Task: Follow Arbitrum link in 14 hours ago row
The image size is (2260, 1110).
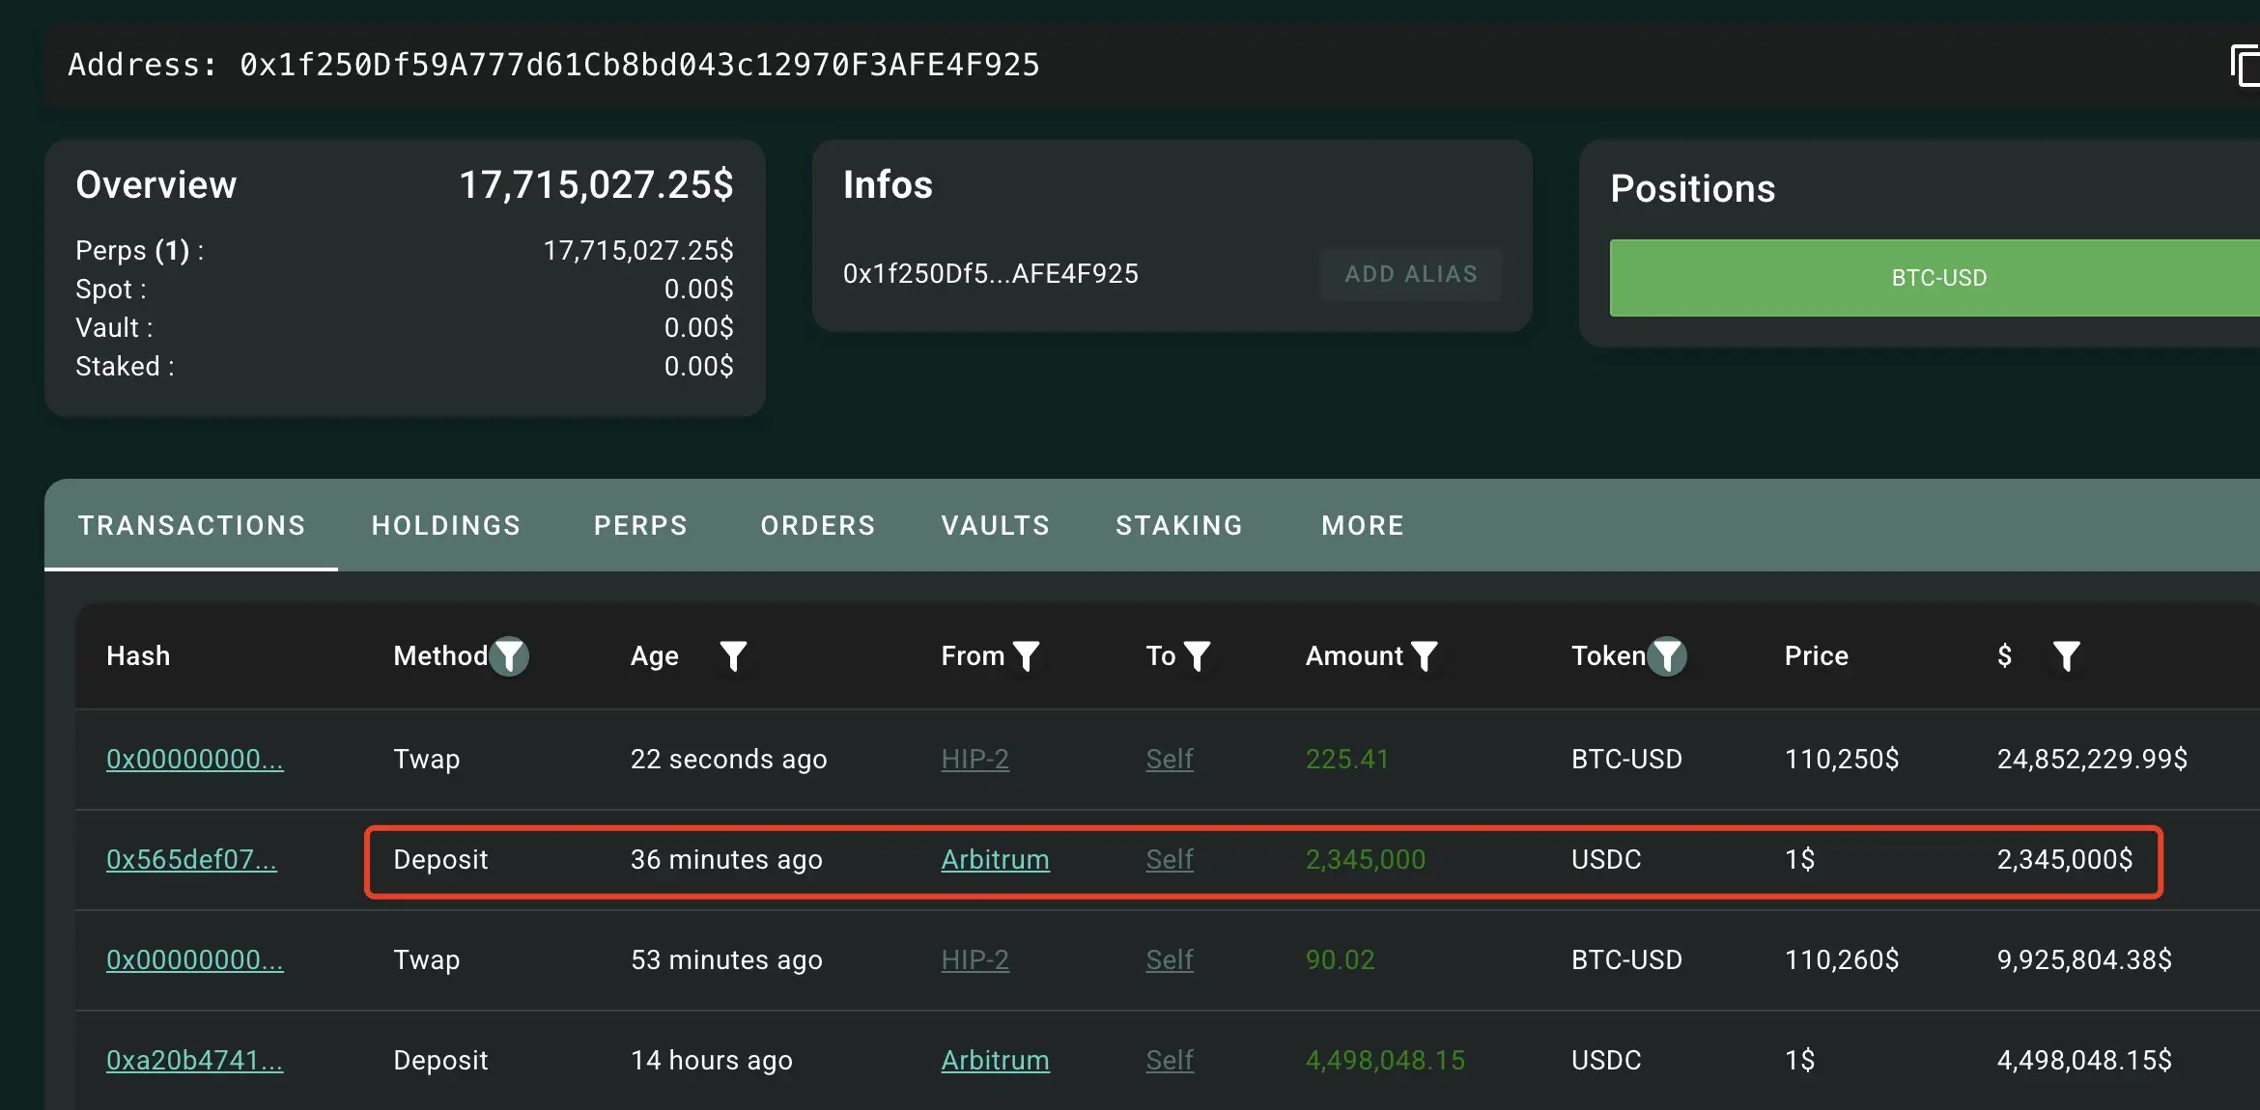Action: tap(995, 1060)
